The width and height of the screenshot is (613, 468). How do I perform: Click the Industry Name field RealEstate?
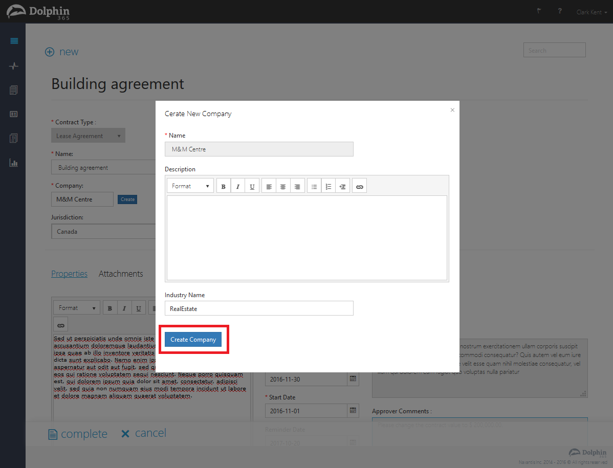coord(259,308)
